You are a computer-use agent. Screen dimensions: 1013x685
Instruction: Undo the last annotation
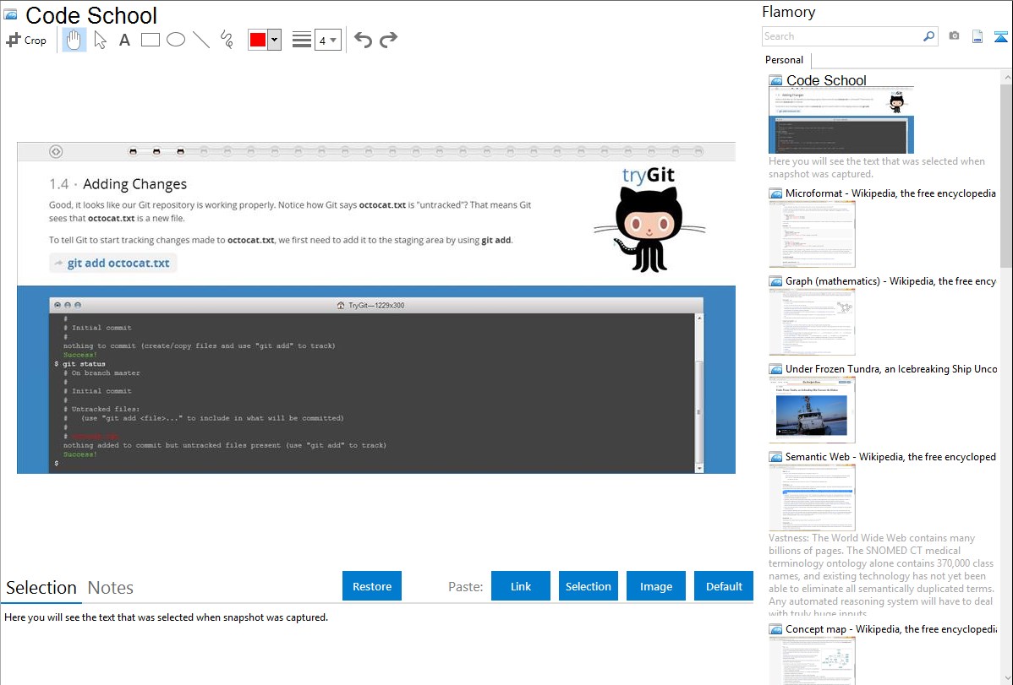(363, 40)
